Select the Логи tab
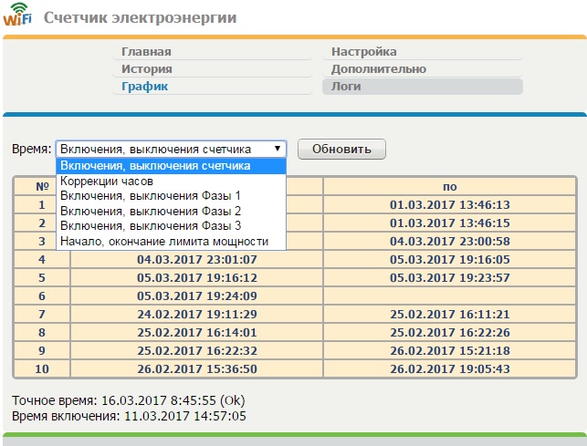This screenshot has height=446, width=587. tap(346, 87)
